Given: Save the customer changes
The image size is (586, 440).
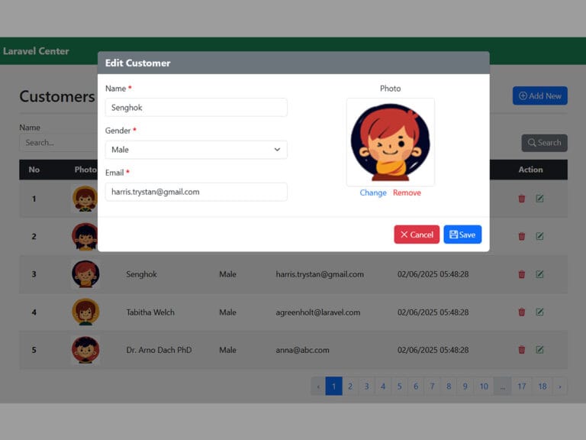Looking at the screenshot, I should pyautogui.click(x=462, y=235).
